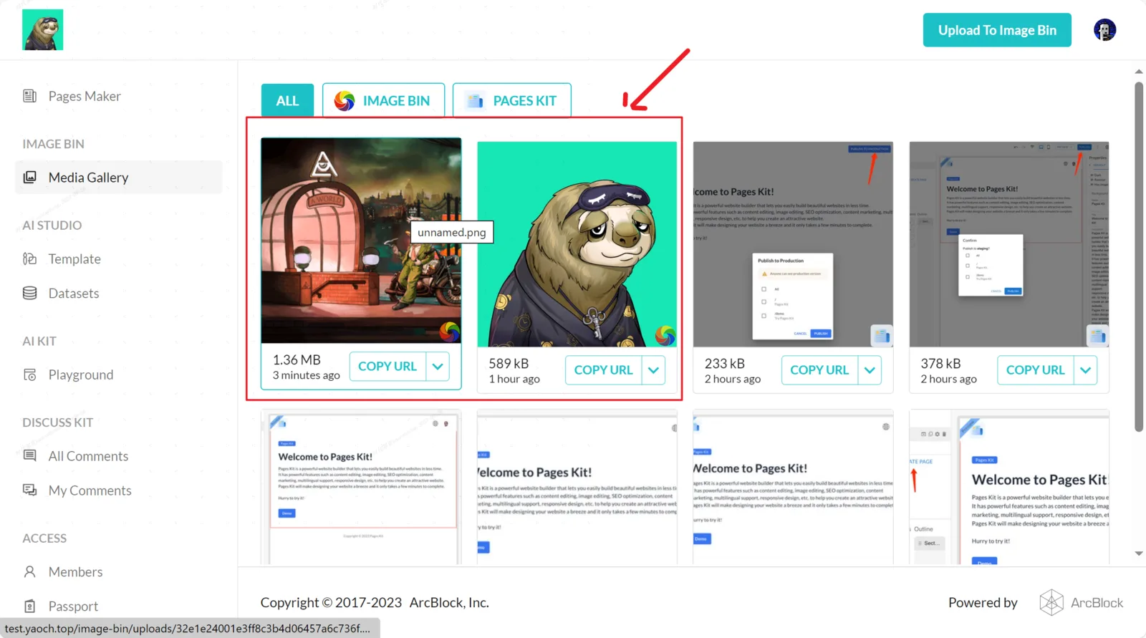Switch to the IMAGE BIN tab

click(383, 100)
